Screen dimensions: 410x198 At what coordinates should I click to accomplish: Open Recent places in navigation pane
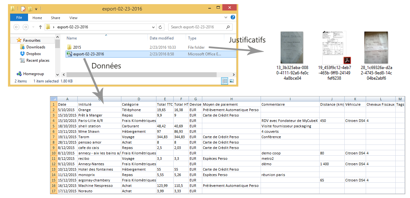pos(38,60)
